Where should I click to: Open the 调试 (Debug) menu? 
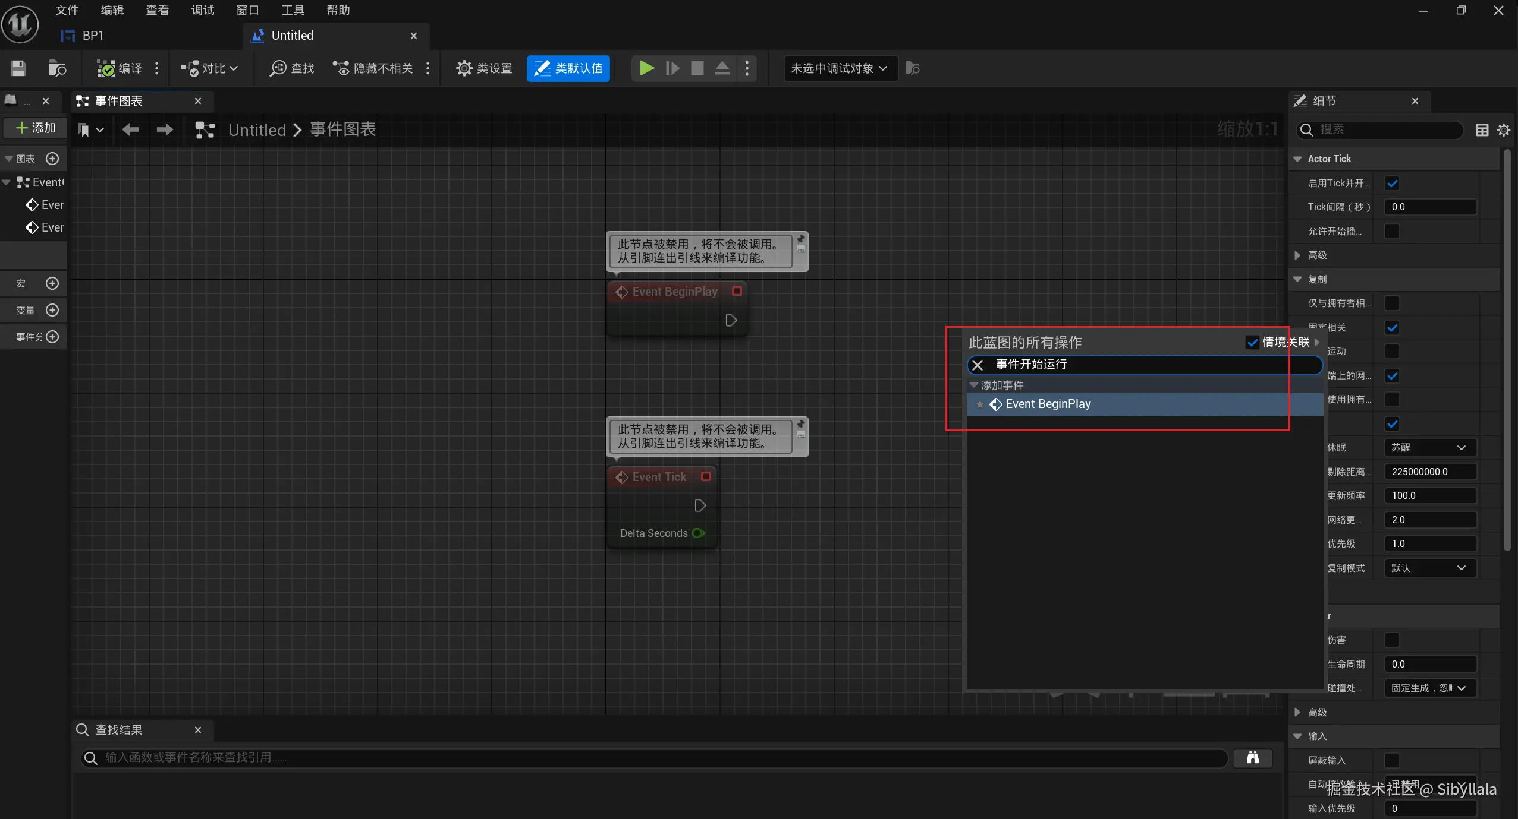coord(202,10)
